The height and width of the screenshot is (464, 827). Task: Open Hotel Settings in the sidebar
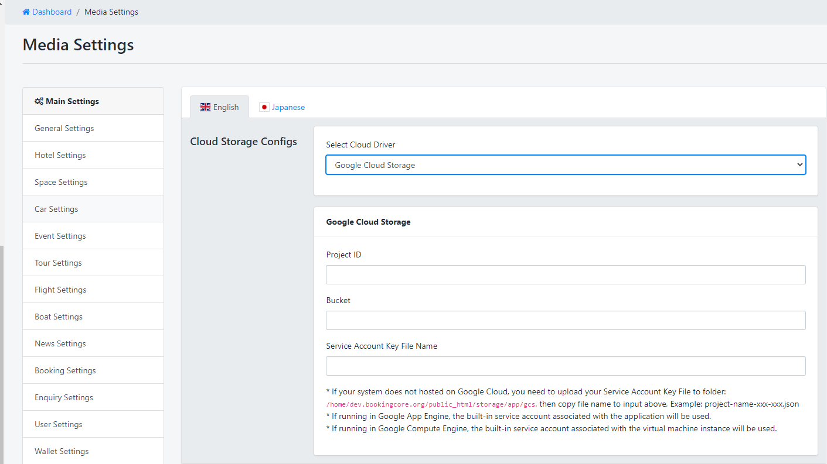(x=60, y=155)
